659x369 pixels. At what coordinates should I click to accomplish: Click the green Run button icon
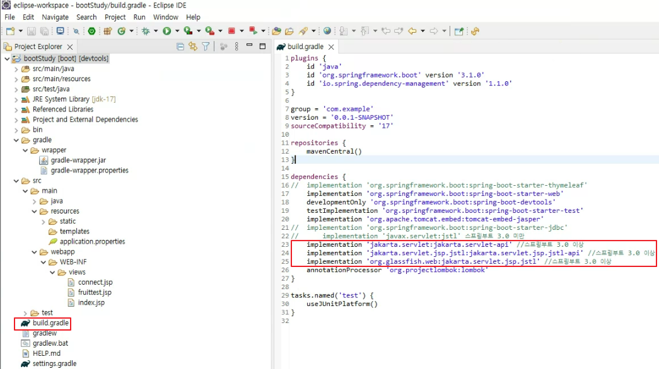coord(167,31)
